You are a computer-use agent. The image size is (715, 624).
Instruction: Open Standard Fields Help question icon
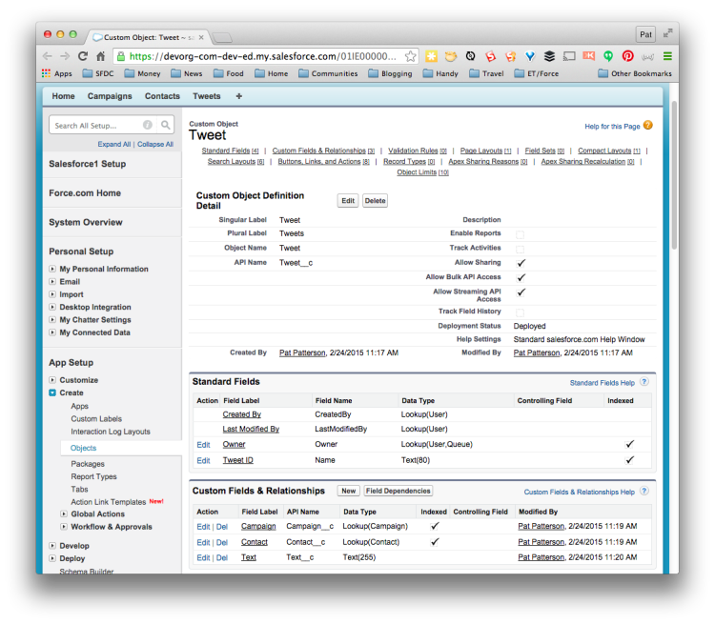point(643,382)
